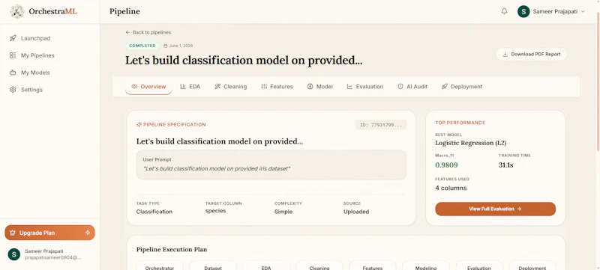Click the User Prompt text box

click(271, 165)
